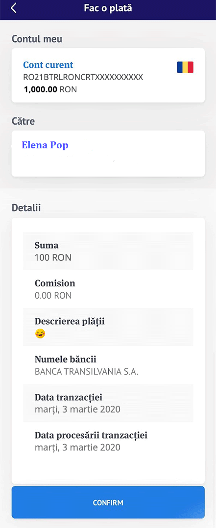Confirm the payment
This screenshot has height=528, width=216.
point(108,502)
